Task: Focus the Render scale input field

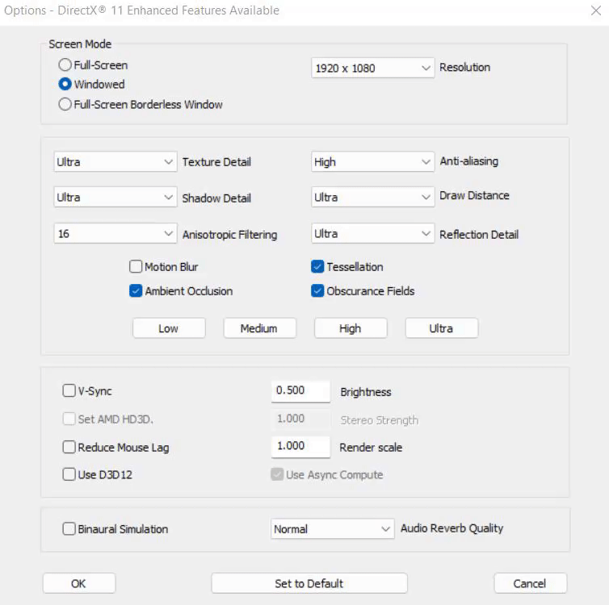Action: [x=300, y=446]
